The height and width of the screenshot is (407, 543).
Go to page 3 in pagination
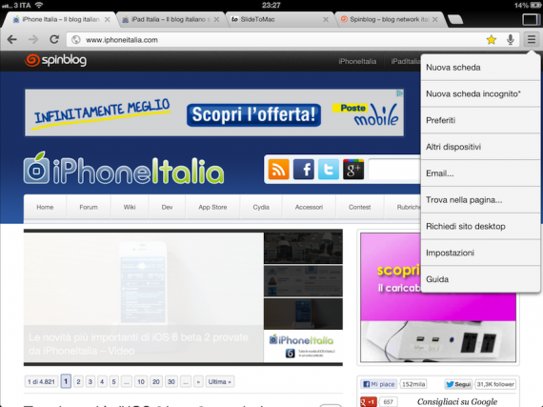(x=90, y=381)
